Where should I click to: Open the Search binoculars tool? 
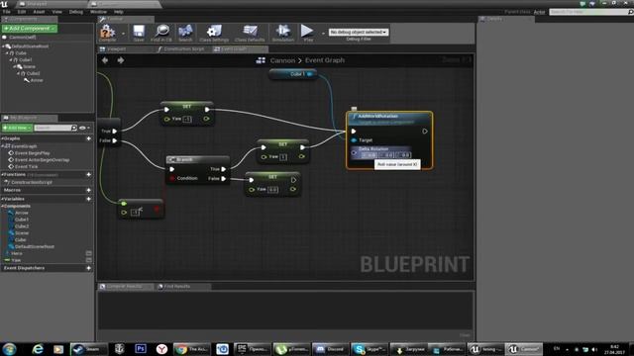(185, 31)
